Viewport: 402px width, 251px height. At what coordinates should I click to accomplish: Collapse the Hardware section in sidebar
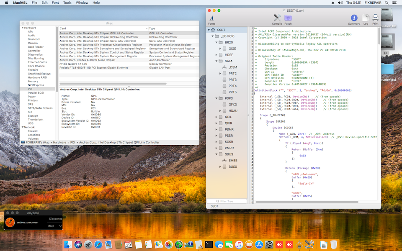click(x=22, y=28)
